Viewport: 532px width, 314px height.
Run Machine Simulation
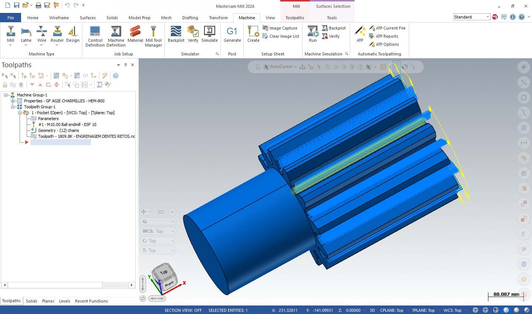point(313,34)
